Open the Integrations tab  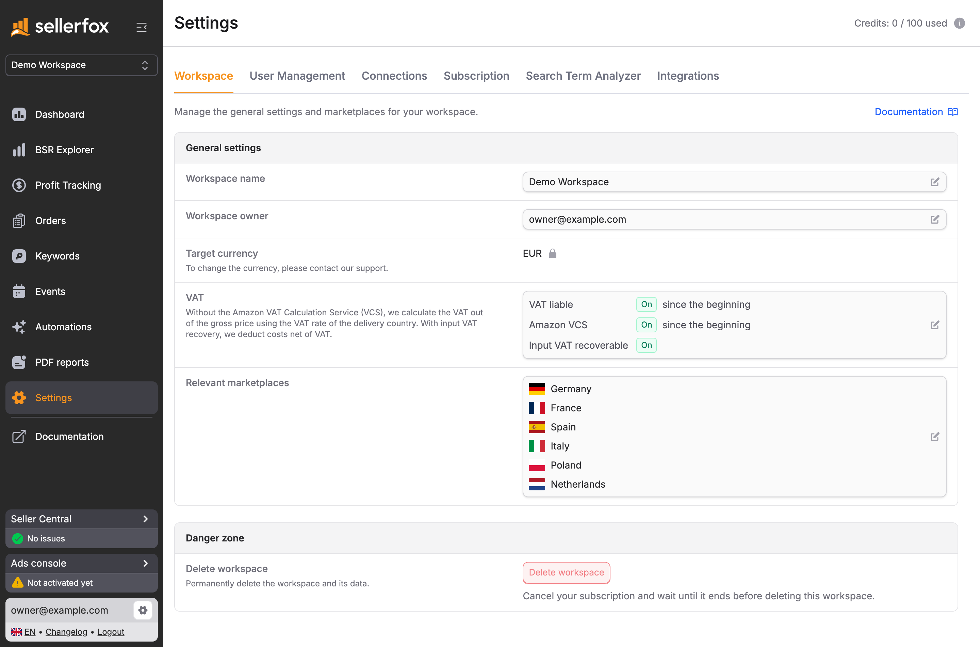pyautogui.click(x=688, y=76)
